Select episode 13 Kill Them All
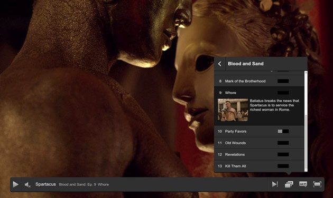The width and height of the screenshot is (333, 198). click(x=259, y=166)
